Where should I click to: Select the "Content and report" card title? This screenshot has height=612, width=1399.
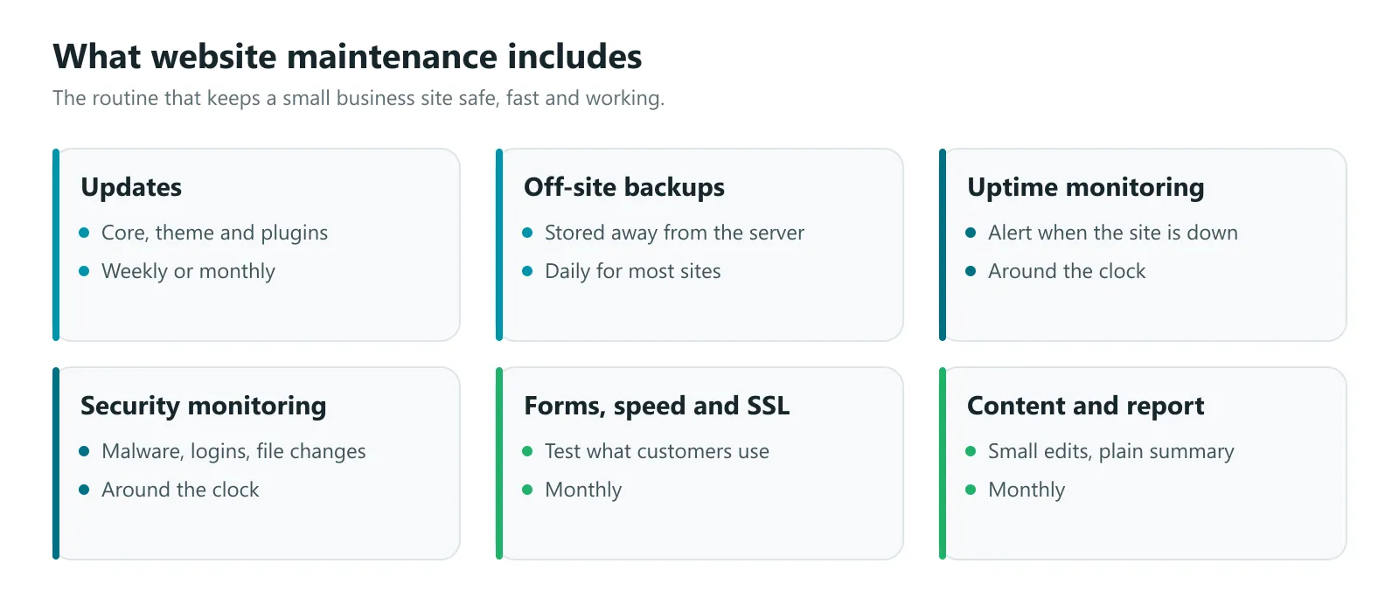pyautogui.click(x=1086, y=406)
